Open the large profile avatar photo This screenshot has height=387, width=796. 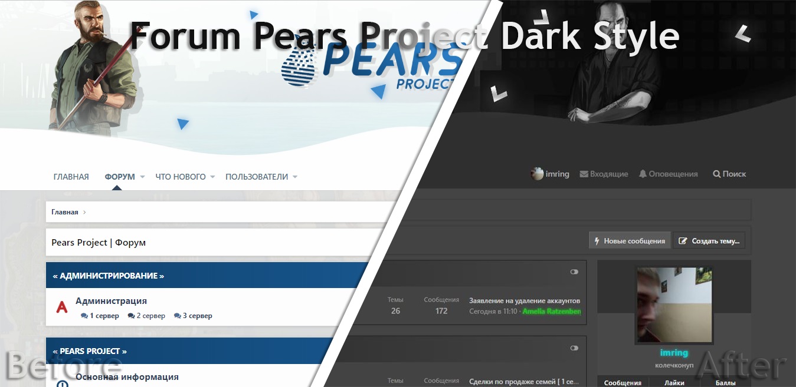[x=674, y=305]
